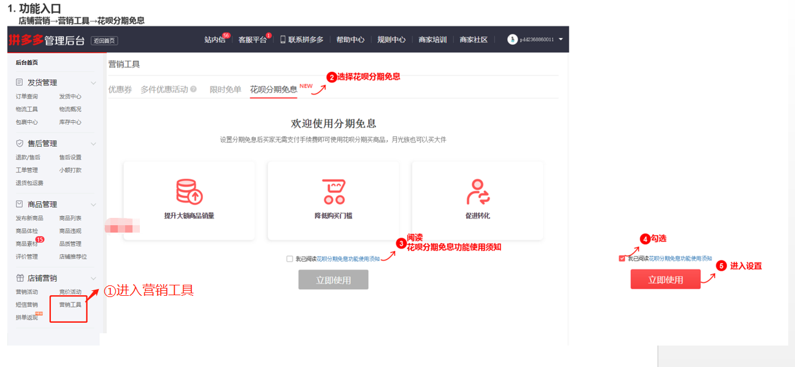The width and height of the screenshot is (795, 367).
Task: Open 退货包运费
Action: pyautogui.click(x=29, y=183)
